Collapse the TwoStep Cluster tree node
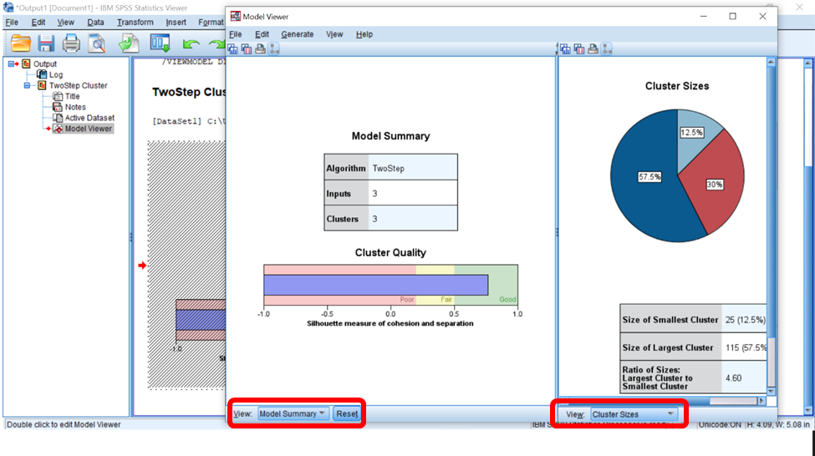This screenshot has width=815, height=456. [x=27, y=85]
